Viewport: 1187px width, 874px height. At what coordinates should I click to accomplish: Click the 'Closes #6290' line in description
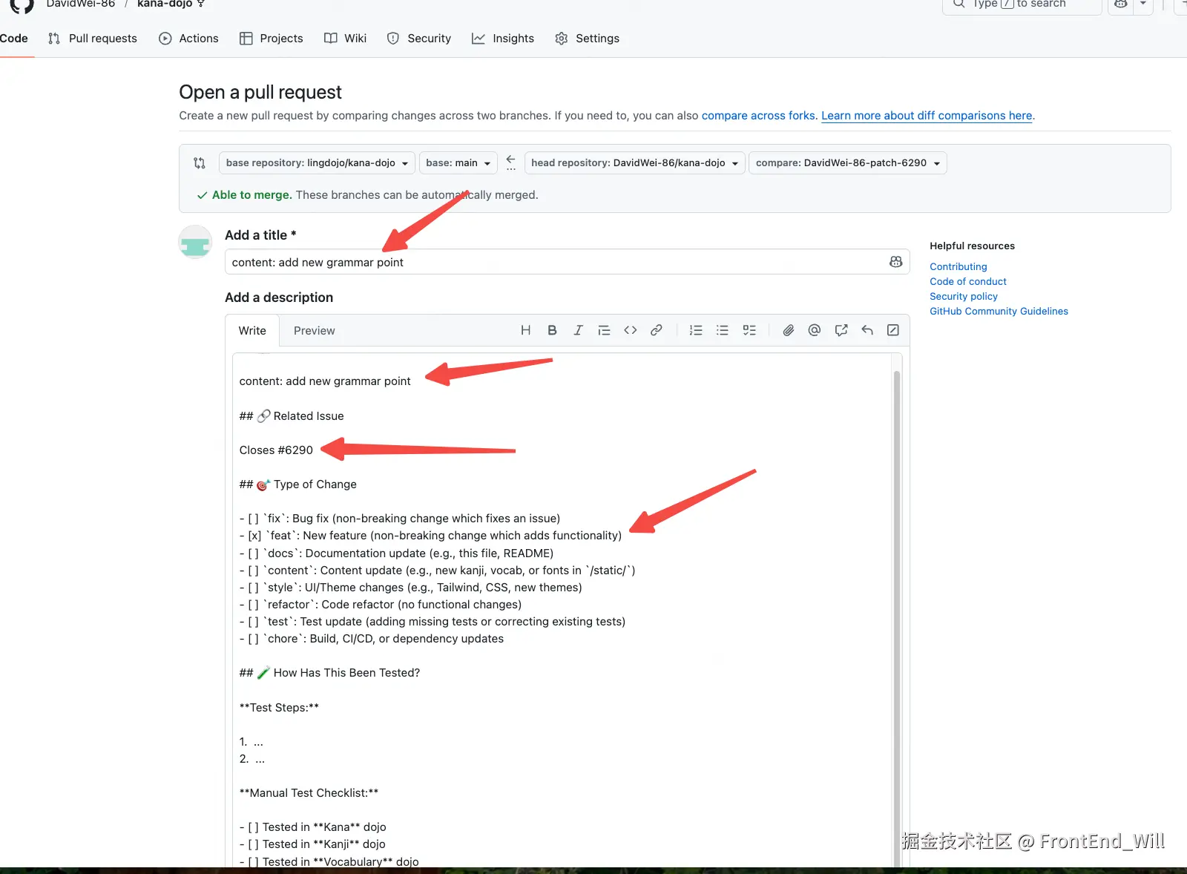(x=276, y=450)
